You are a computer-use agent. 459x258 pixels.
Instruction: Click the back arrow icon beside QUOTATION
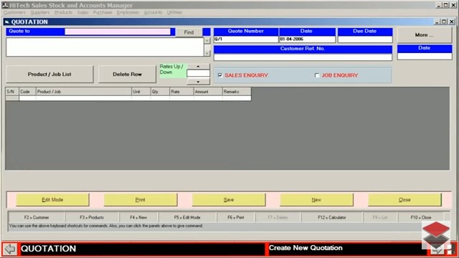[x=10, y=249]
